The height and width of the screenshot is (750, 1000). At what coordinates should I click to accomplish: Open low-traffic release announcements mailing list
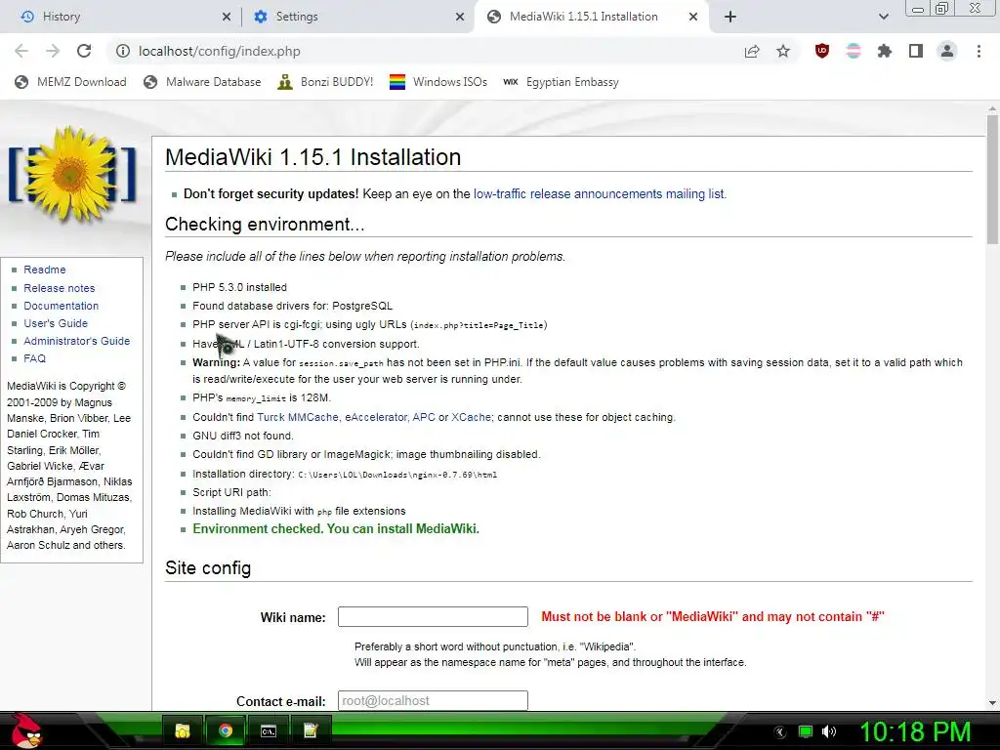coord(600,194)
